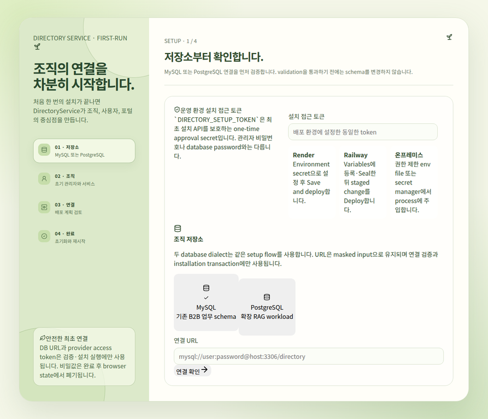
Task: Click the database icon in the MySQL card
Action: click(206, 288)
